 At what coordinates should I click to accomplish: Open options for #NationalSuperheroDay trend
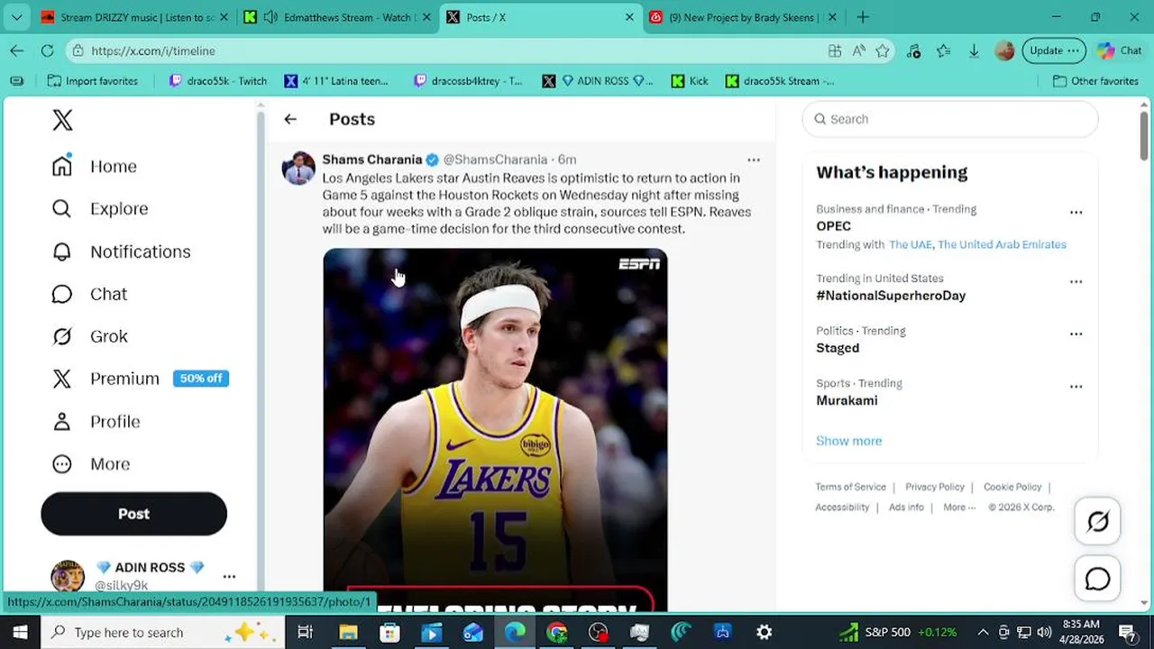[1076, 281]
